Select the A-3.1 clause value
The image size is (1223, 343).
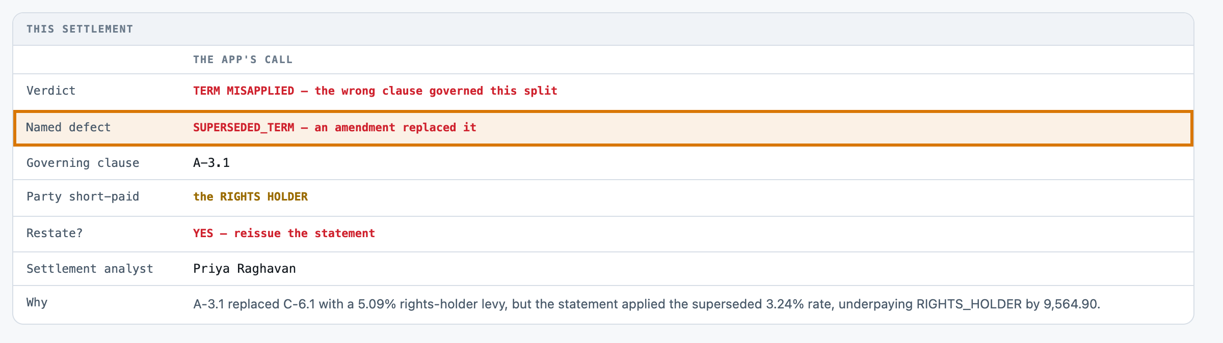tap(211, 163)
